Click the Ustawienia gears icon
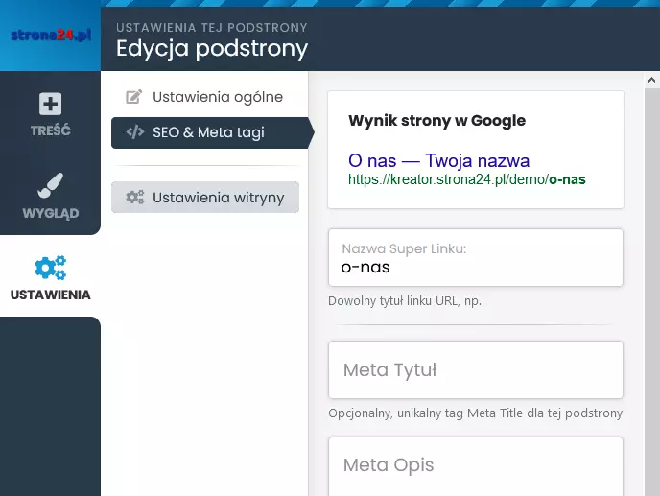The image size is (660, 496). click(50, 268)
